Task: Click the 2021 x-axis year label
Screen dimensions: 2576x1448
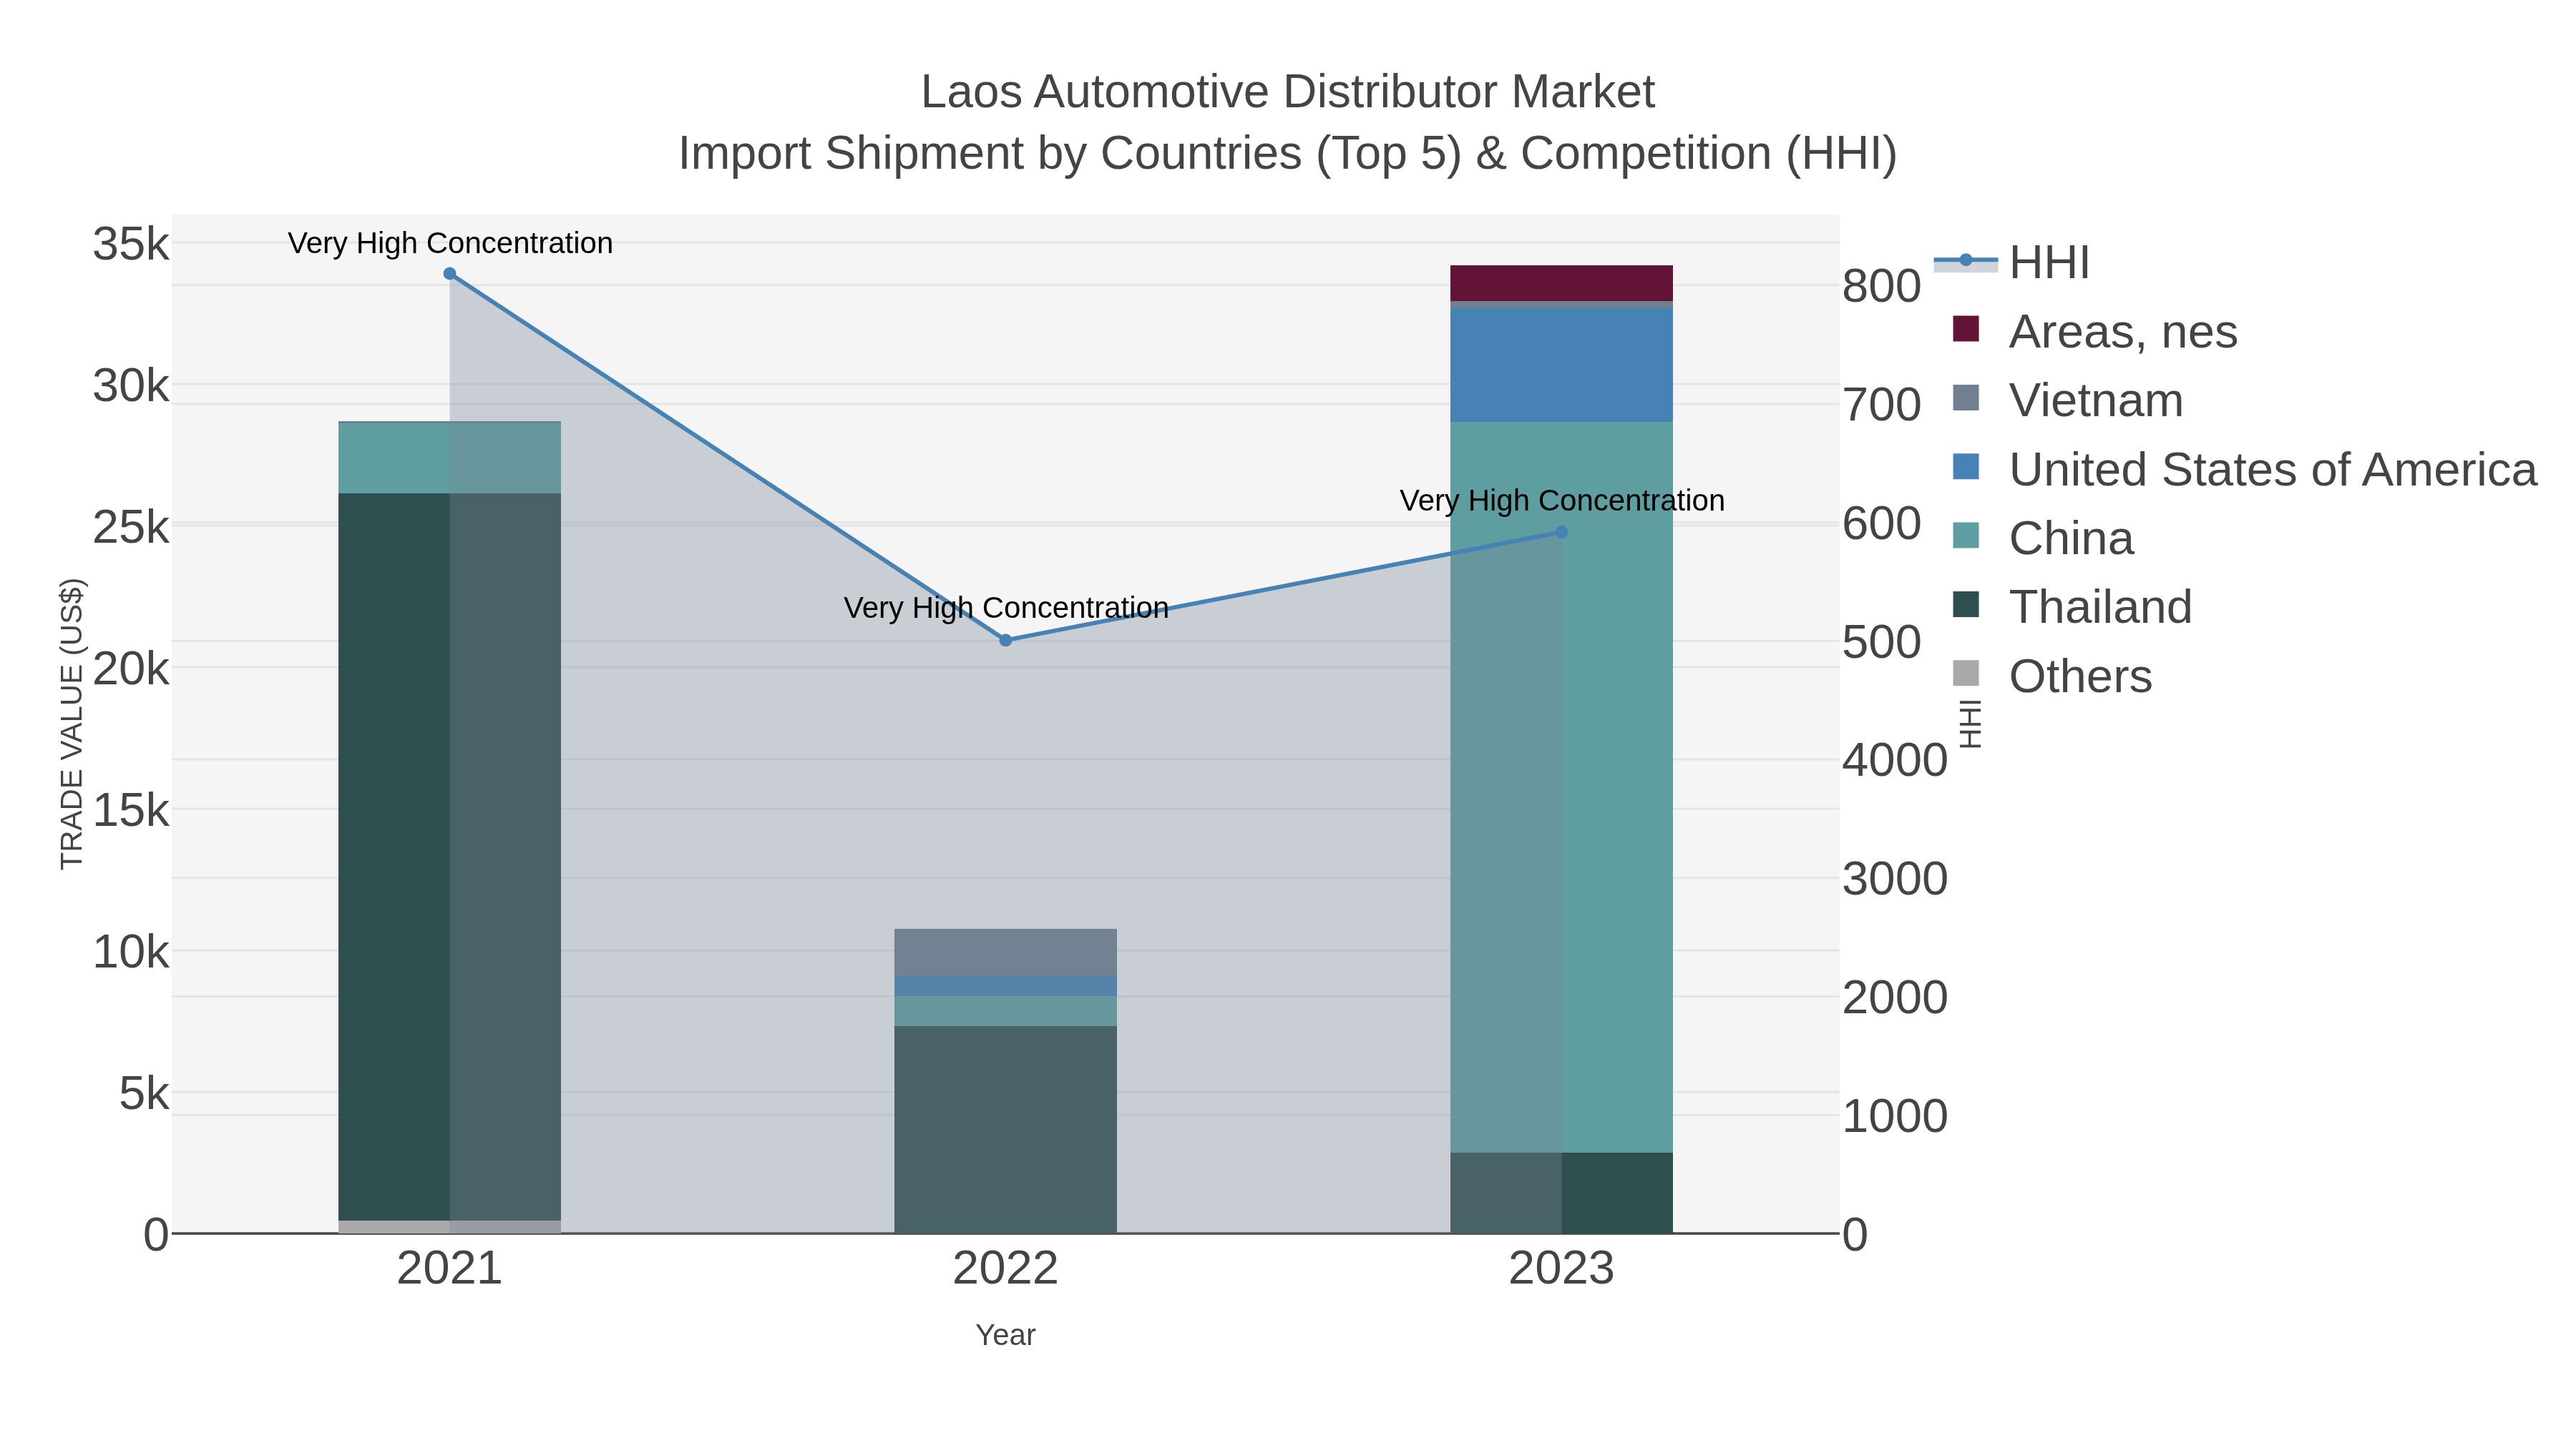Action: point(449,1269)
